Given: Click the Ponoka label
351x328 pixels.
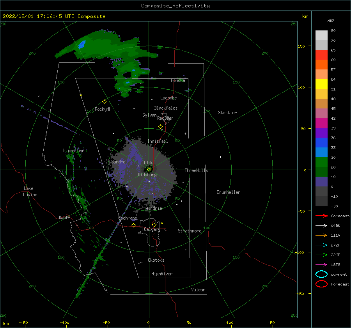Looking at the screenshot, I should [x=178, y=80].
